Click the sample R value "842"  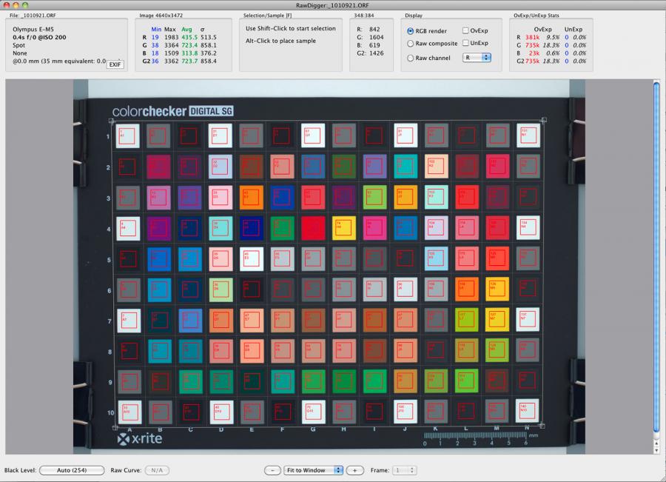(374, 30)
